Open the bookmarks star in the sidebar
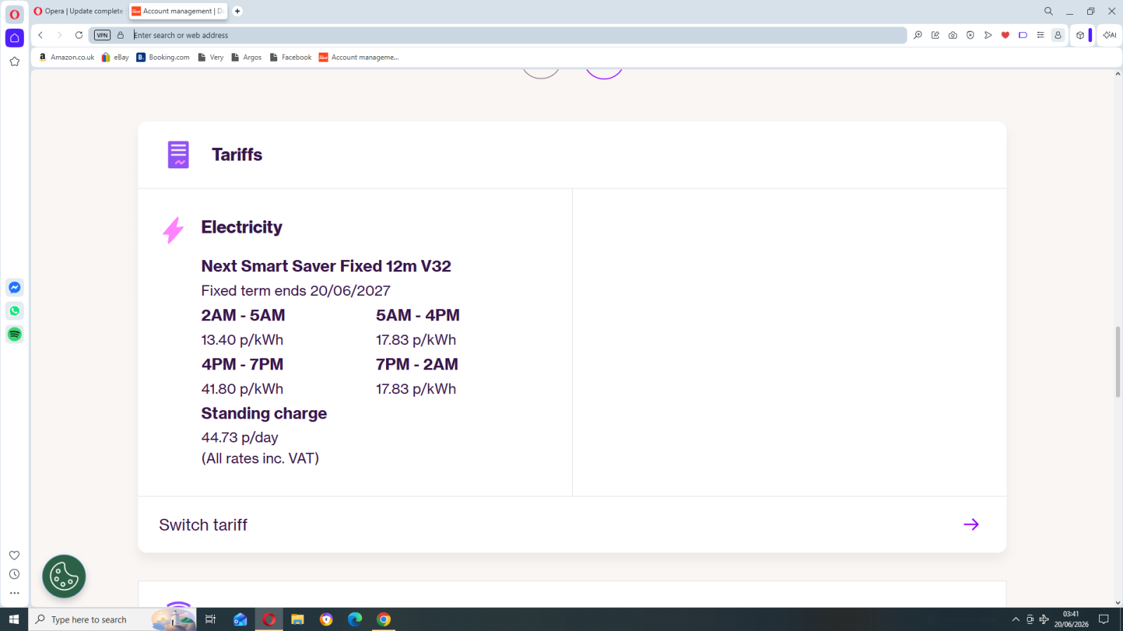 click(x=14, y=62)
